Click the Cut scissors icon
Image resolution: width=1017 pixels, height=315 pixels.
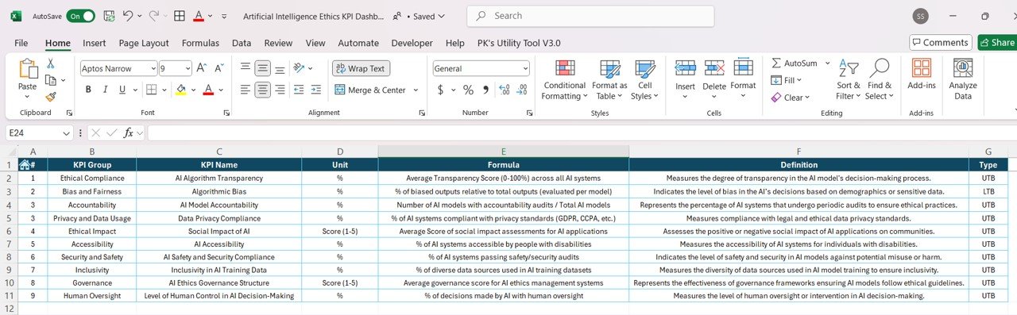50,63
